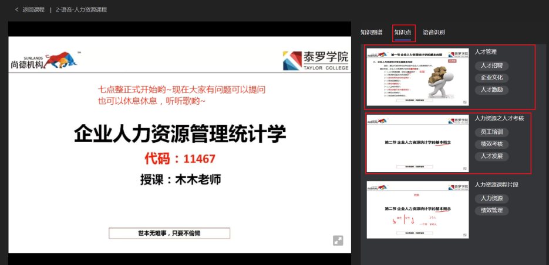Screen dimensions: 549x265
Task: Click the 代码：11467 text on slide
Action: (180, 159)
